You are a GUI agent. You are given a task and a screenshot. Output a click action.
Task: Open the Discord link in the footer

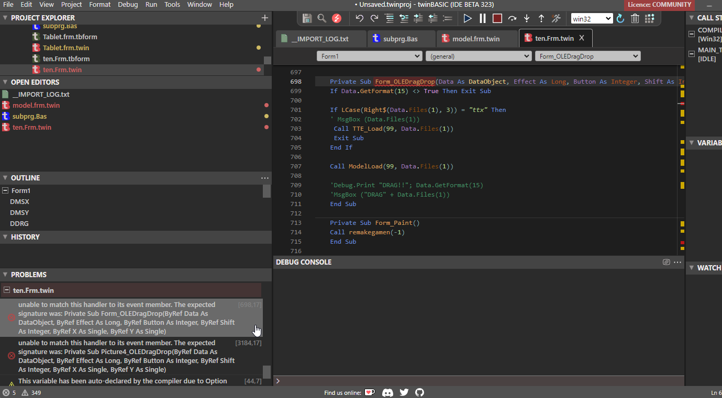387,392
